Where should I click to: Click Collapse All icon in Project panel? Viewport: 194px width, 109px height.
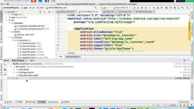[44, 12]
